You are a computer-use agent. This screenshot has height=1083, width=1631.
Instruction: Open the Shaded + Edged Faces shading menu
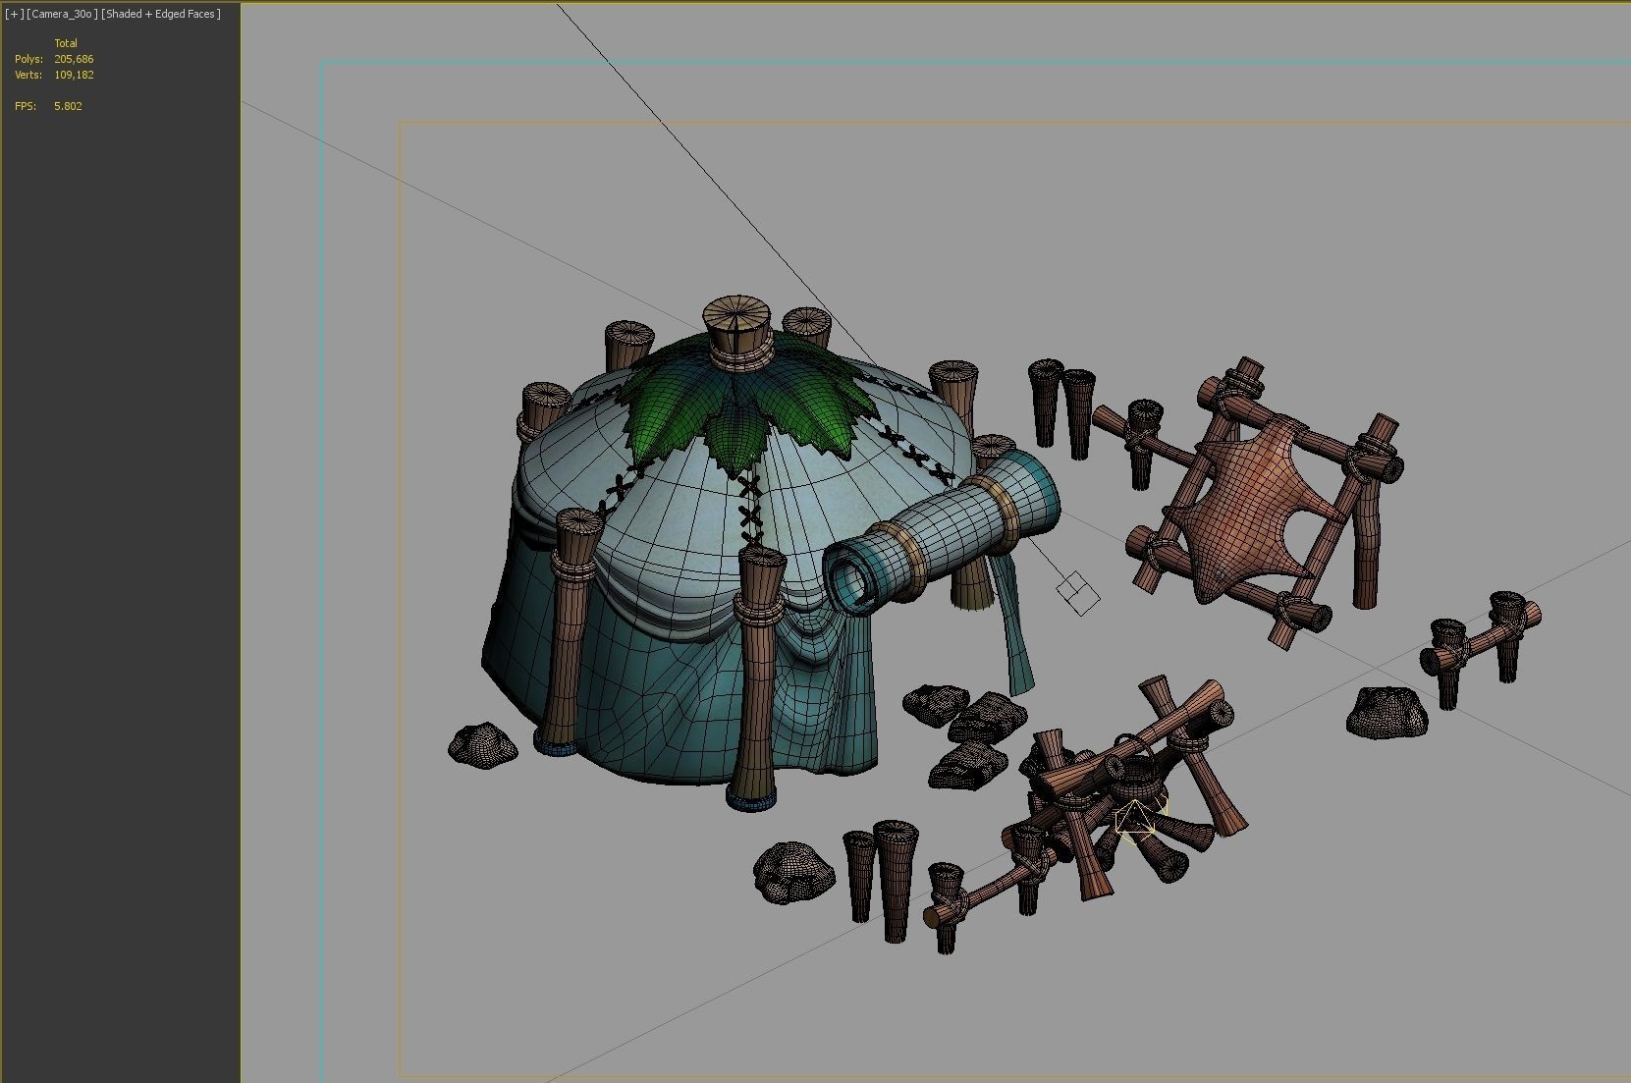[x=161, y=14]
